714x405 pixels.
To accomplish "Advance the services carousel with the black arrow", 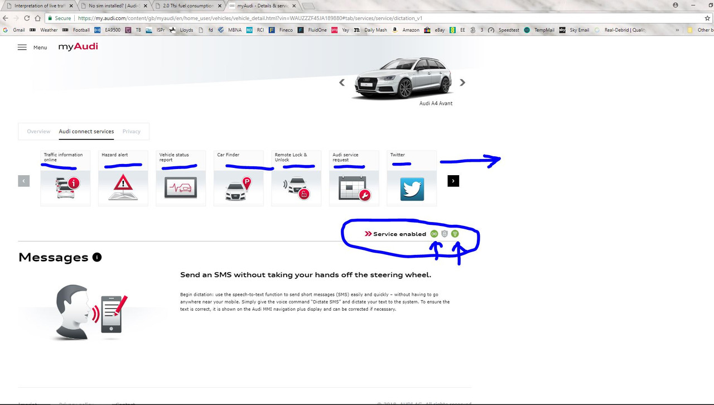I will (453, 181).
